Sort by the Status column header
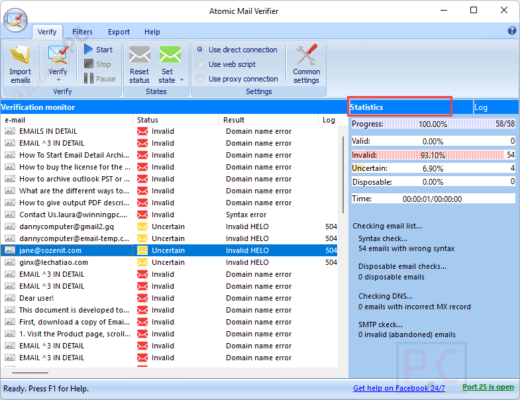Screen dimensions: 520x400 click(x=176, y=120)
